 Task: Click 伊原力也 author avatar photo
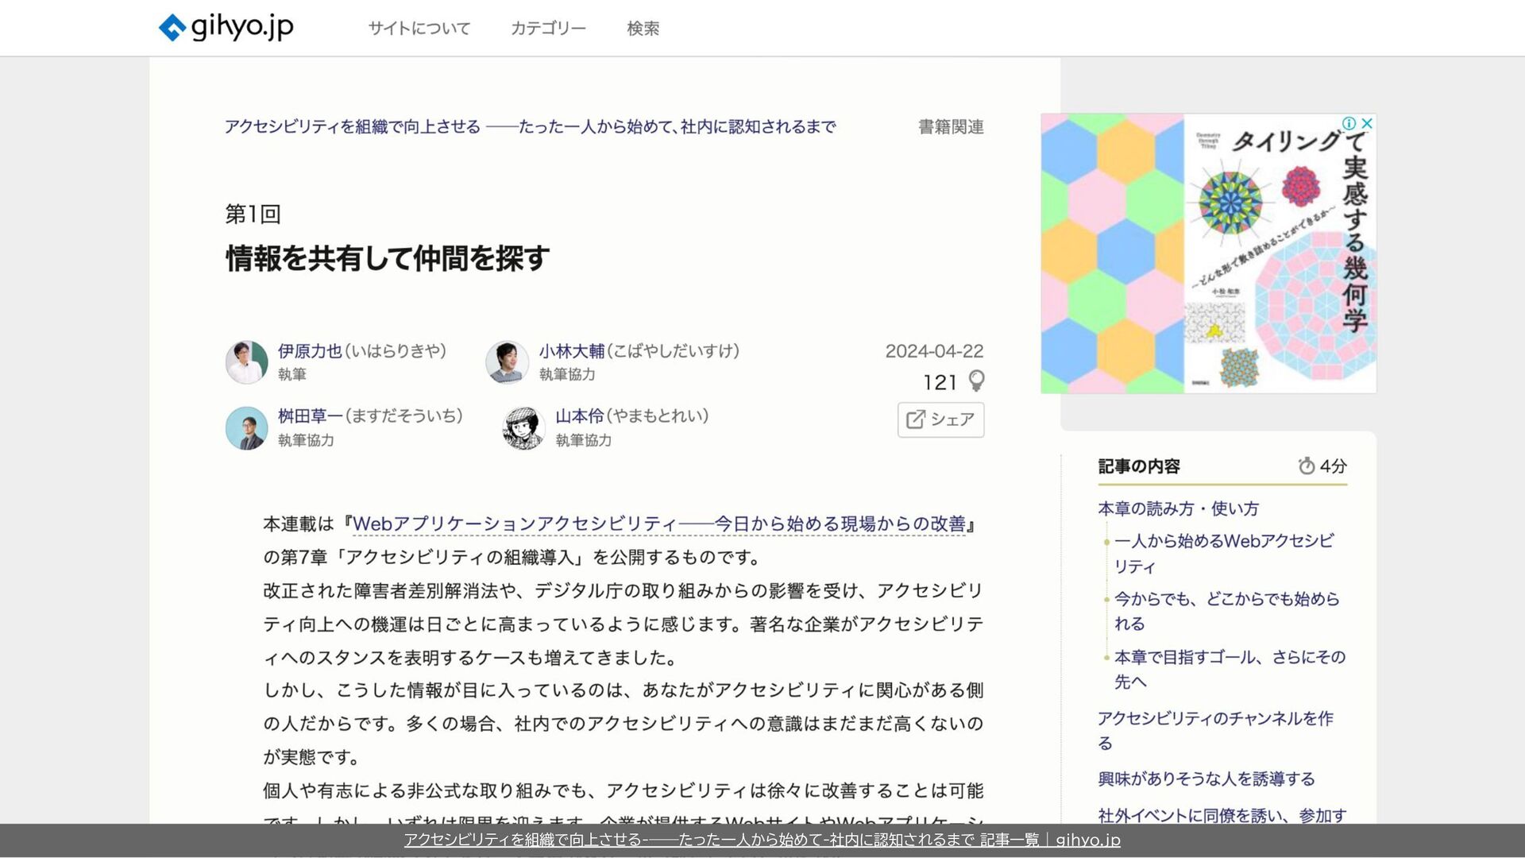click(x=246, y=362)
